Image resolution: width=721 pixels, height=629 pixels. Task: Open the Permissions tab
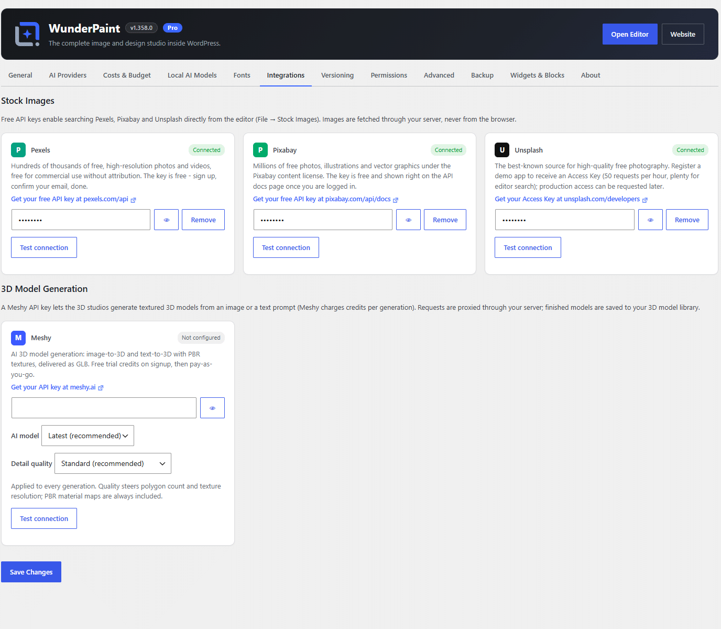tap(389, 75)
